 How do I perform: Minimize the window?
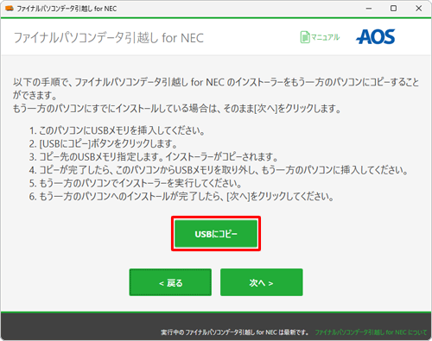pyautogui.click(x=369, y=9)
